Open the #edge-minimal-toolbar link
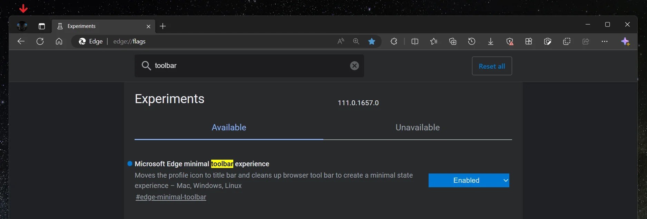647x219 pixels. 171,197
